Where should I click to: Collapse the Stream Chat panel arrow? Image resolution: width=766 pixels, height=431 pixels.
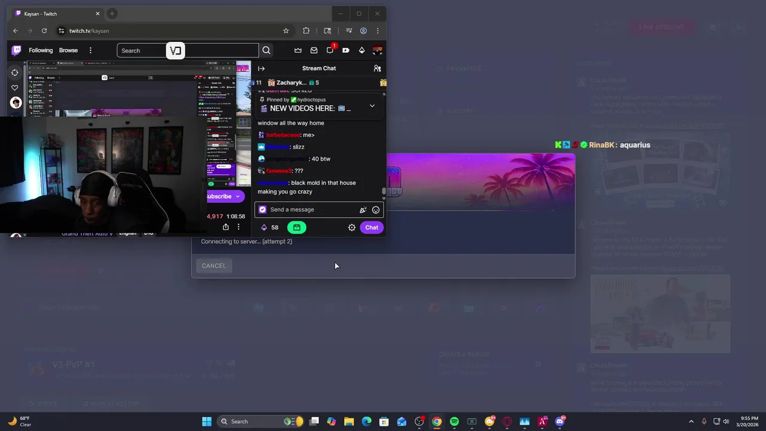(261, 68)
